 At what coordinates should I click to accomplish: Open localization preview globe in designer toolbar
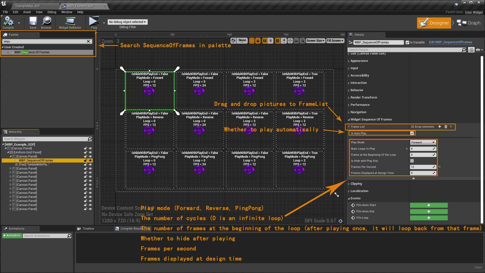233,41
